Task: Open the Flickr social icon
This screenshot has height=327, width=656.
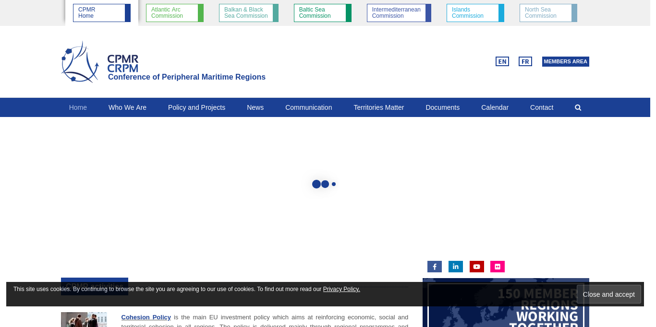Action: point(497,267)
